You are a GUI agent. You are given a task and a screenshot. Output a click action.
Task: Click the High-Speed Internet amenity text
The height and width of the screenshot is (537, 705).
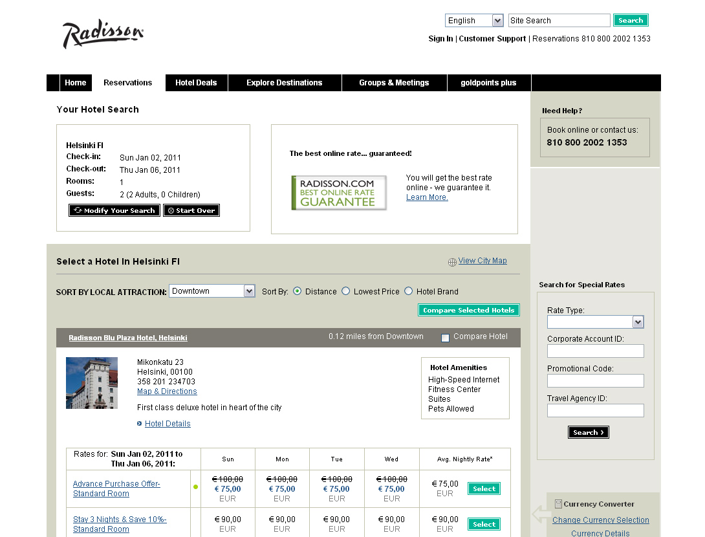pyautogui.click(x=464, y=380)
